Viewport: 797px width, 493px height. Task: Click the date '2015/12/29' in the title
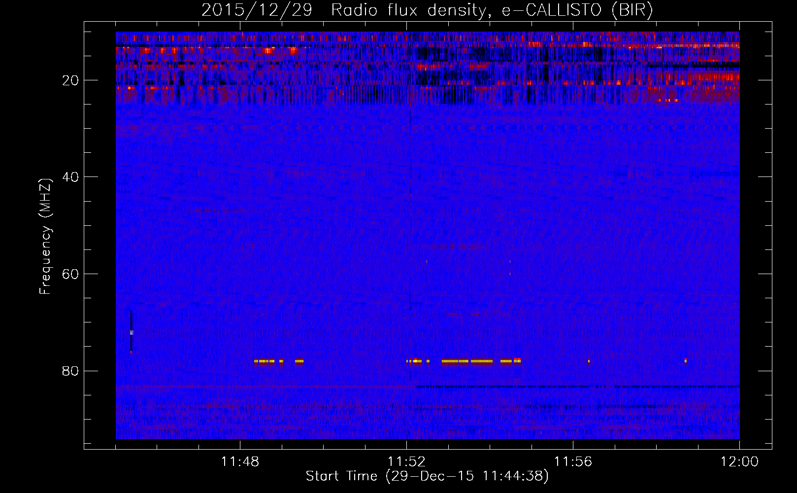click(257, 10)
